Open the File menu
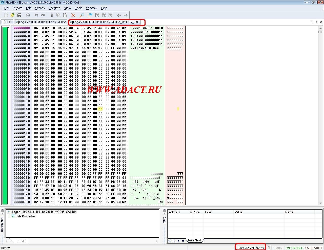This screenshot has width=324, height=250. [7, 8]
